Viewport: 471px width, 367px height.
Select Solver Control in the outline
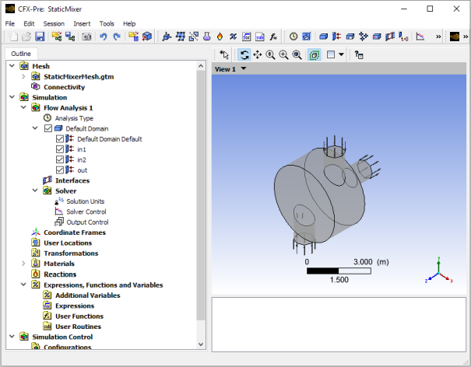(x=86, y=211)
